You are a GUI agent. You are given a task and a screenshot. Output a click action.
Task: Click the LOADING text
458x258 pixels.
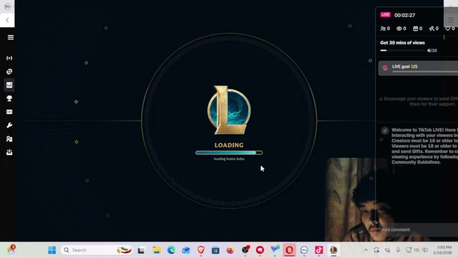coord(229,145)
